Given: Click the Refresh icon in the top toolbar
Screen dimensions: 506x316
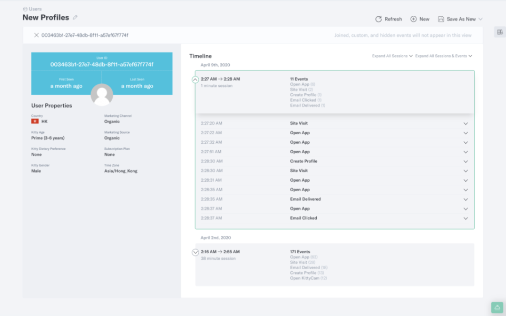Looking at the screenshot, I should point(378,19).
